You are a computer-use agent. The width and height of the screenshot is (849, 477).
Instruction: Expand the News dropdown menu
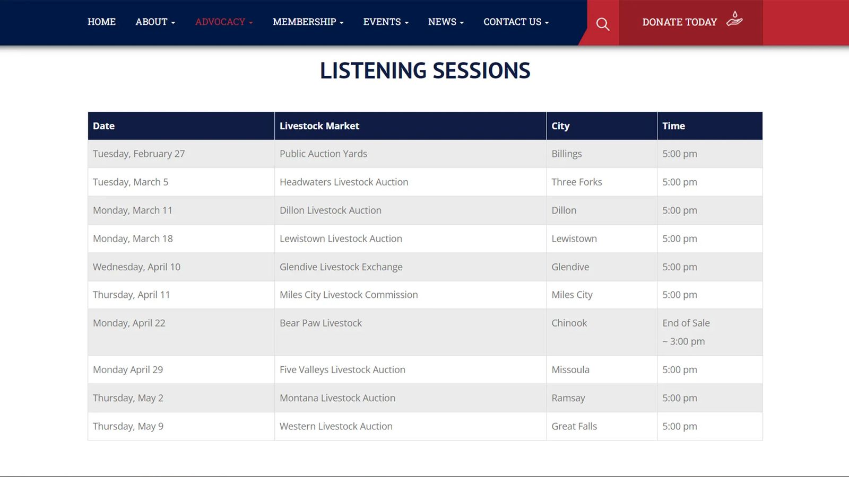(x=446, y=22)
